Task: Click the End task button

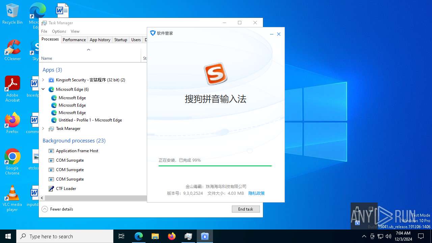Action: (246, 209)
